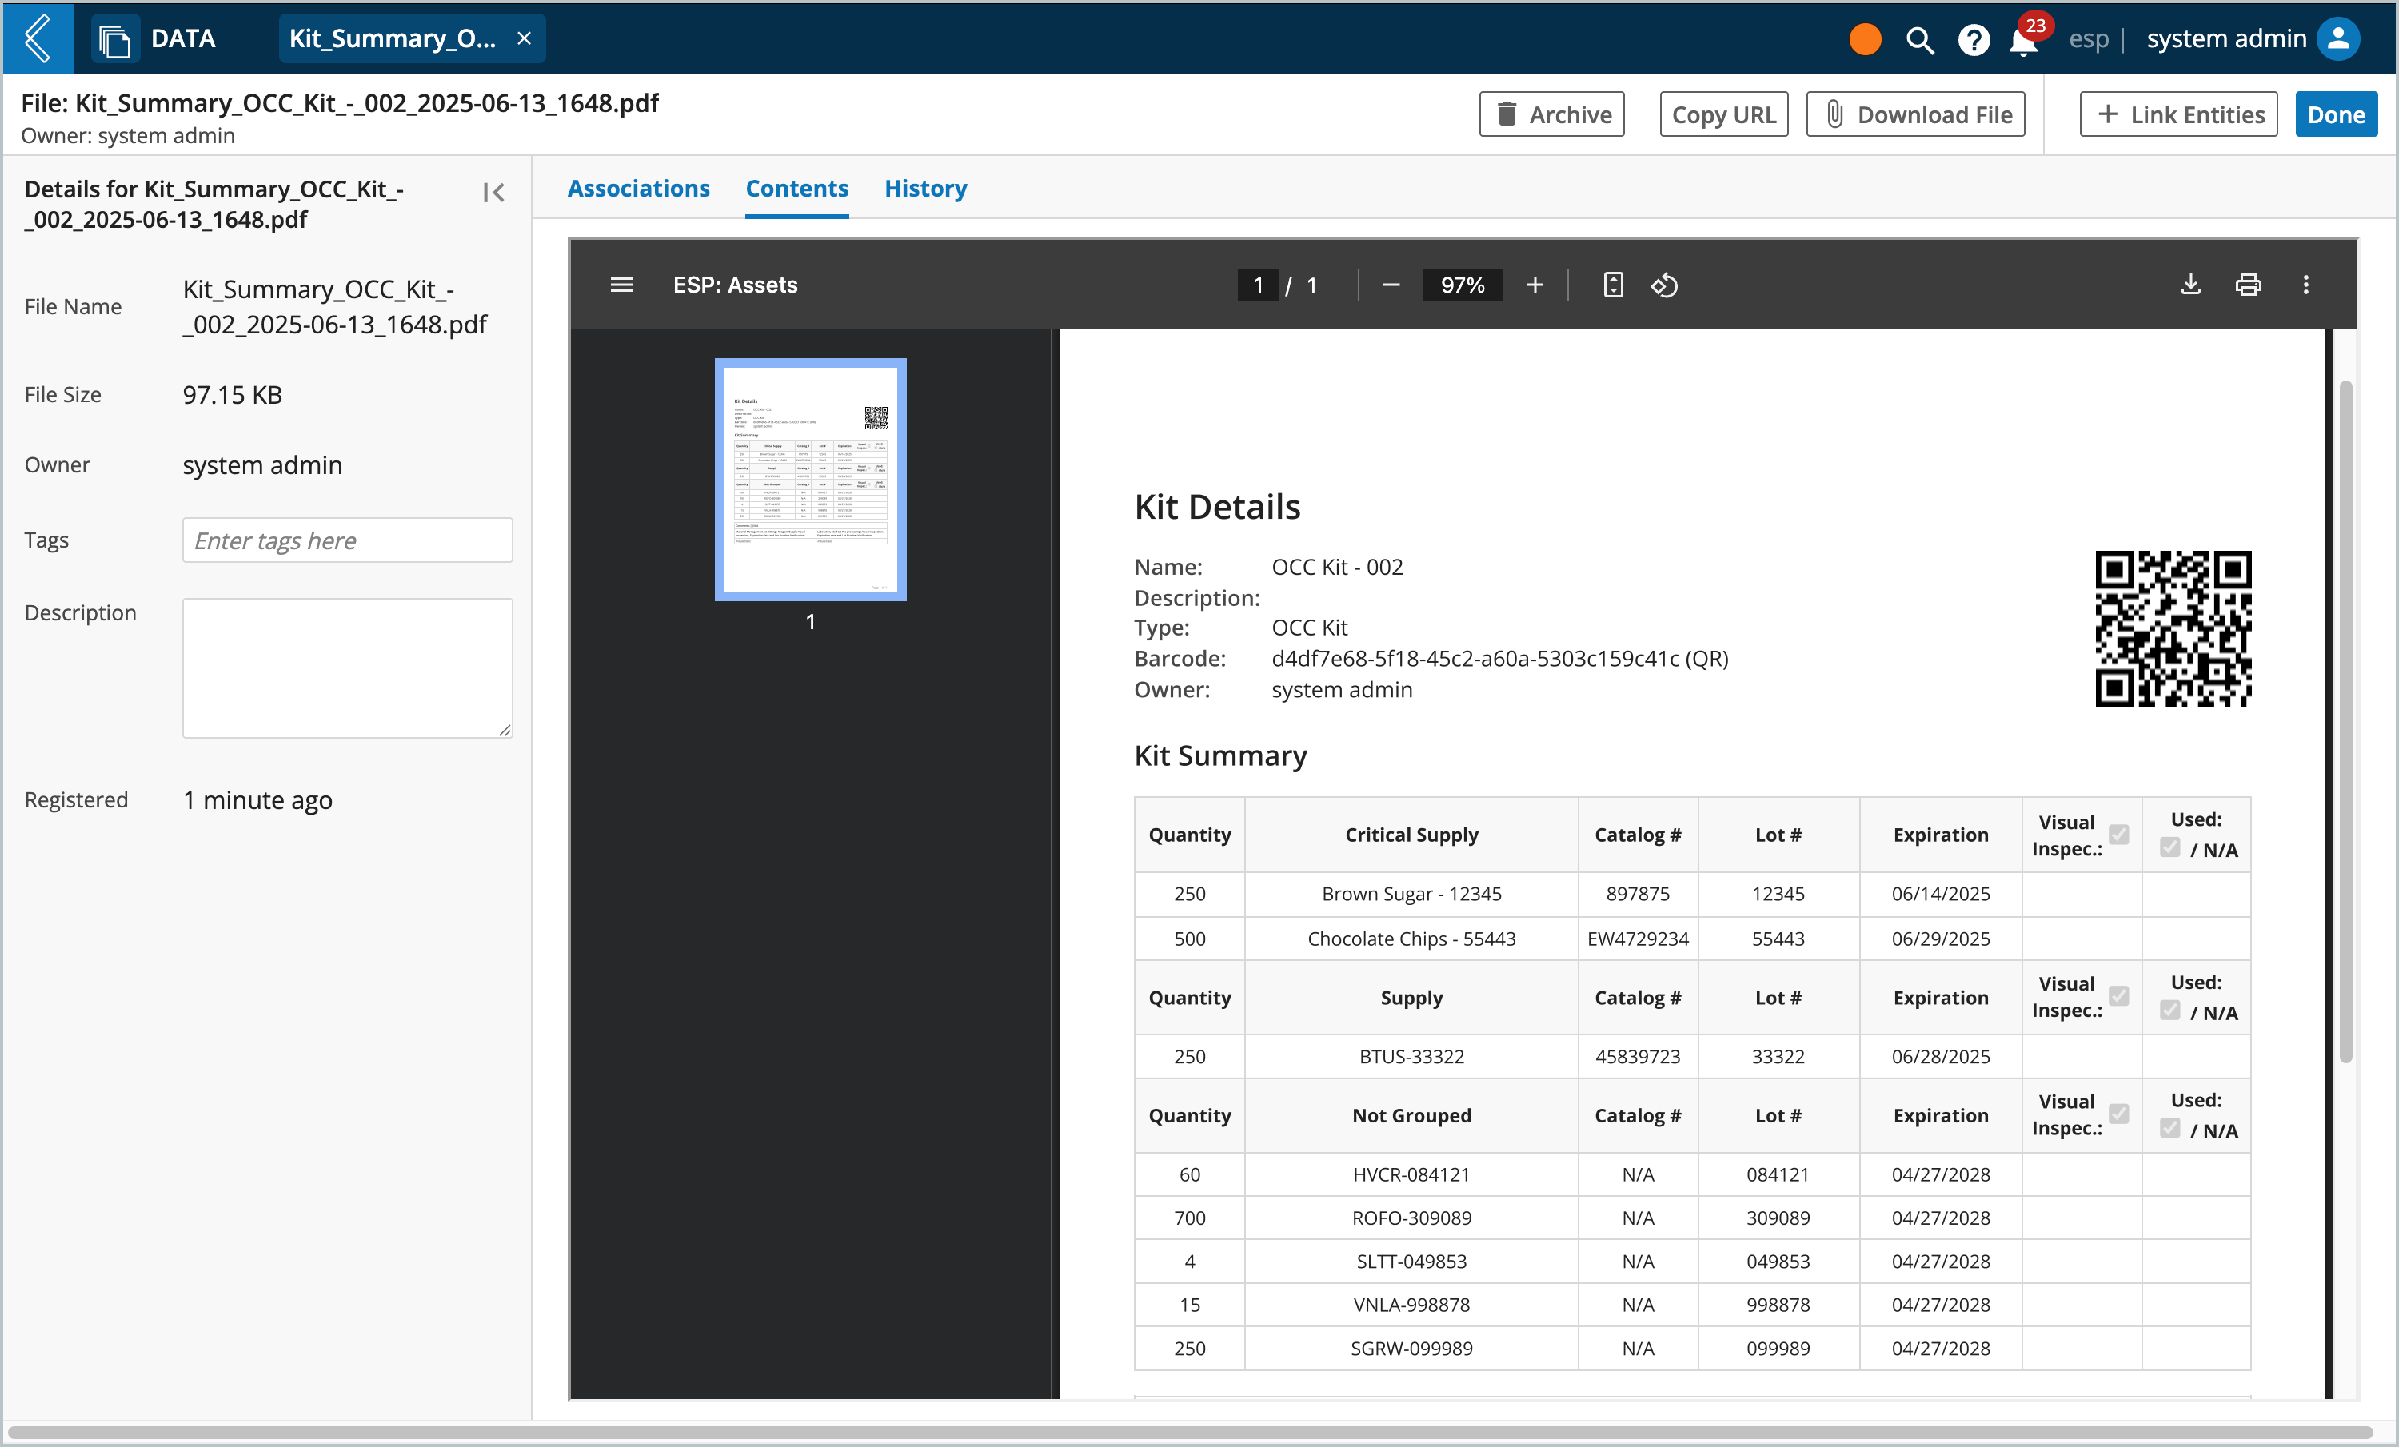Open the help question mark icon
2399x1447 pixels.
[1974, 40]
